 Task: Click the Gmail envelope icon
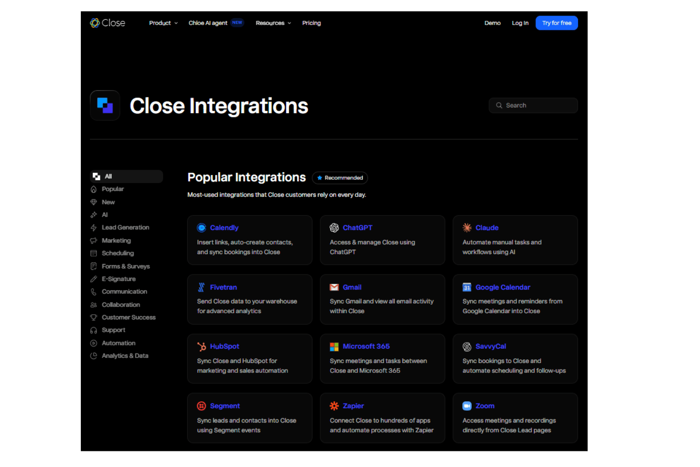(334, 287)
